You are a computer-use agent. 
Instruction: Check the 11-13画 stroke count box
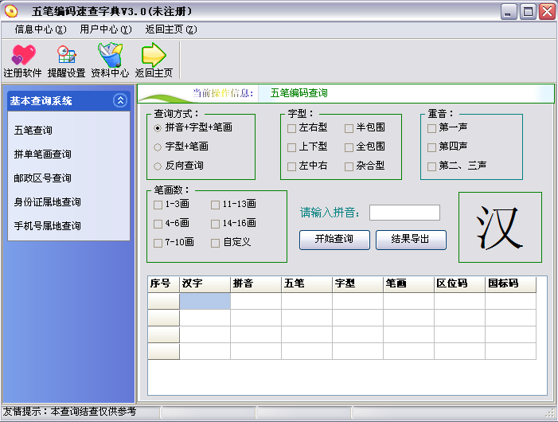(x=215, y=205)
